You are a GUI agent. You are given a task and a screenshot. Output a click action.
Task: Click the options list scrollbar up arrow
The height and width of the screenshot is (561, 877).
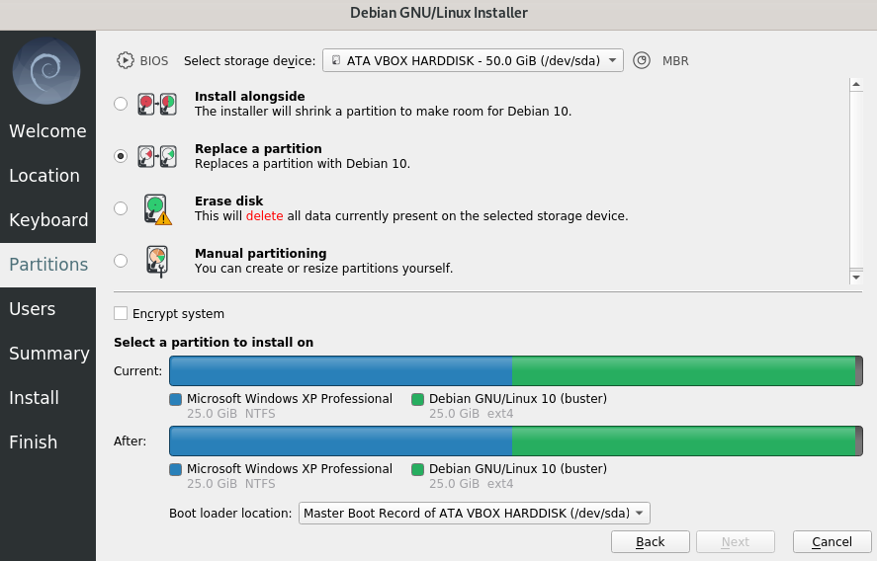(856, 84)
